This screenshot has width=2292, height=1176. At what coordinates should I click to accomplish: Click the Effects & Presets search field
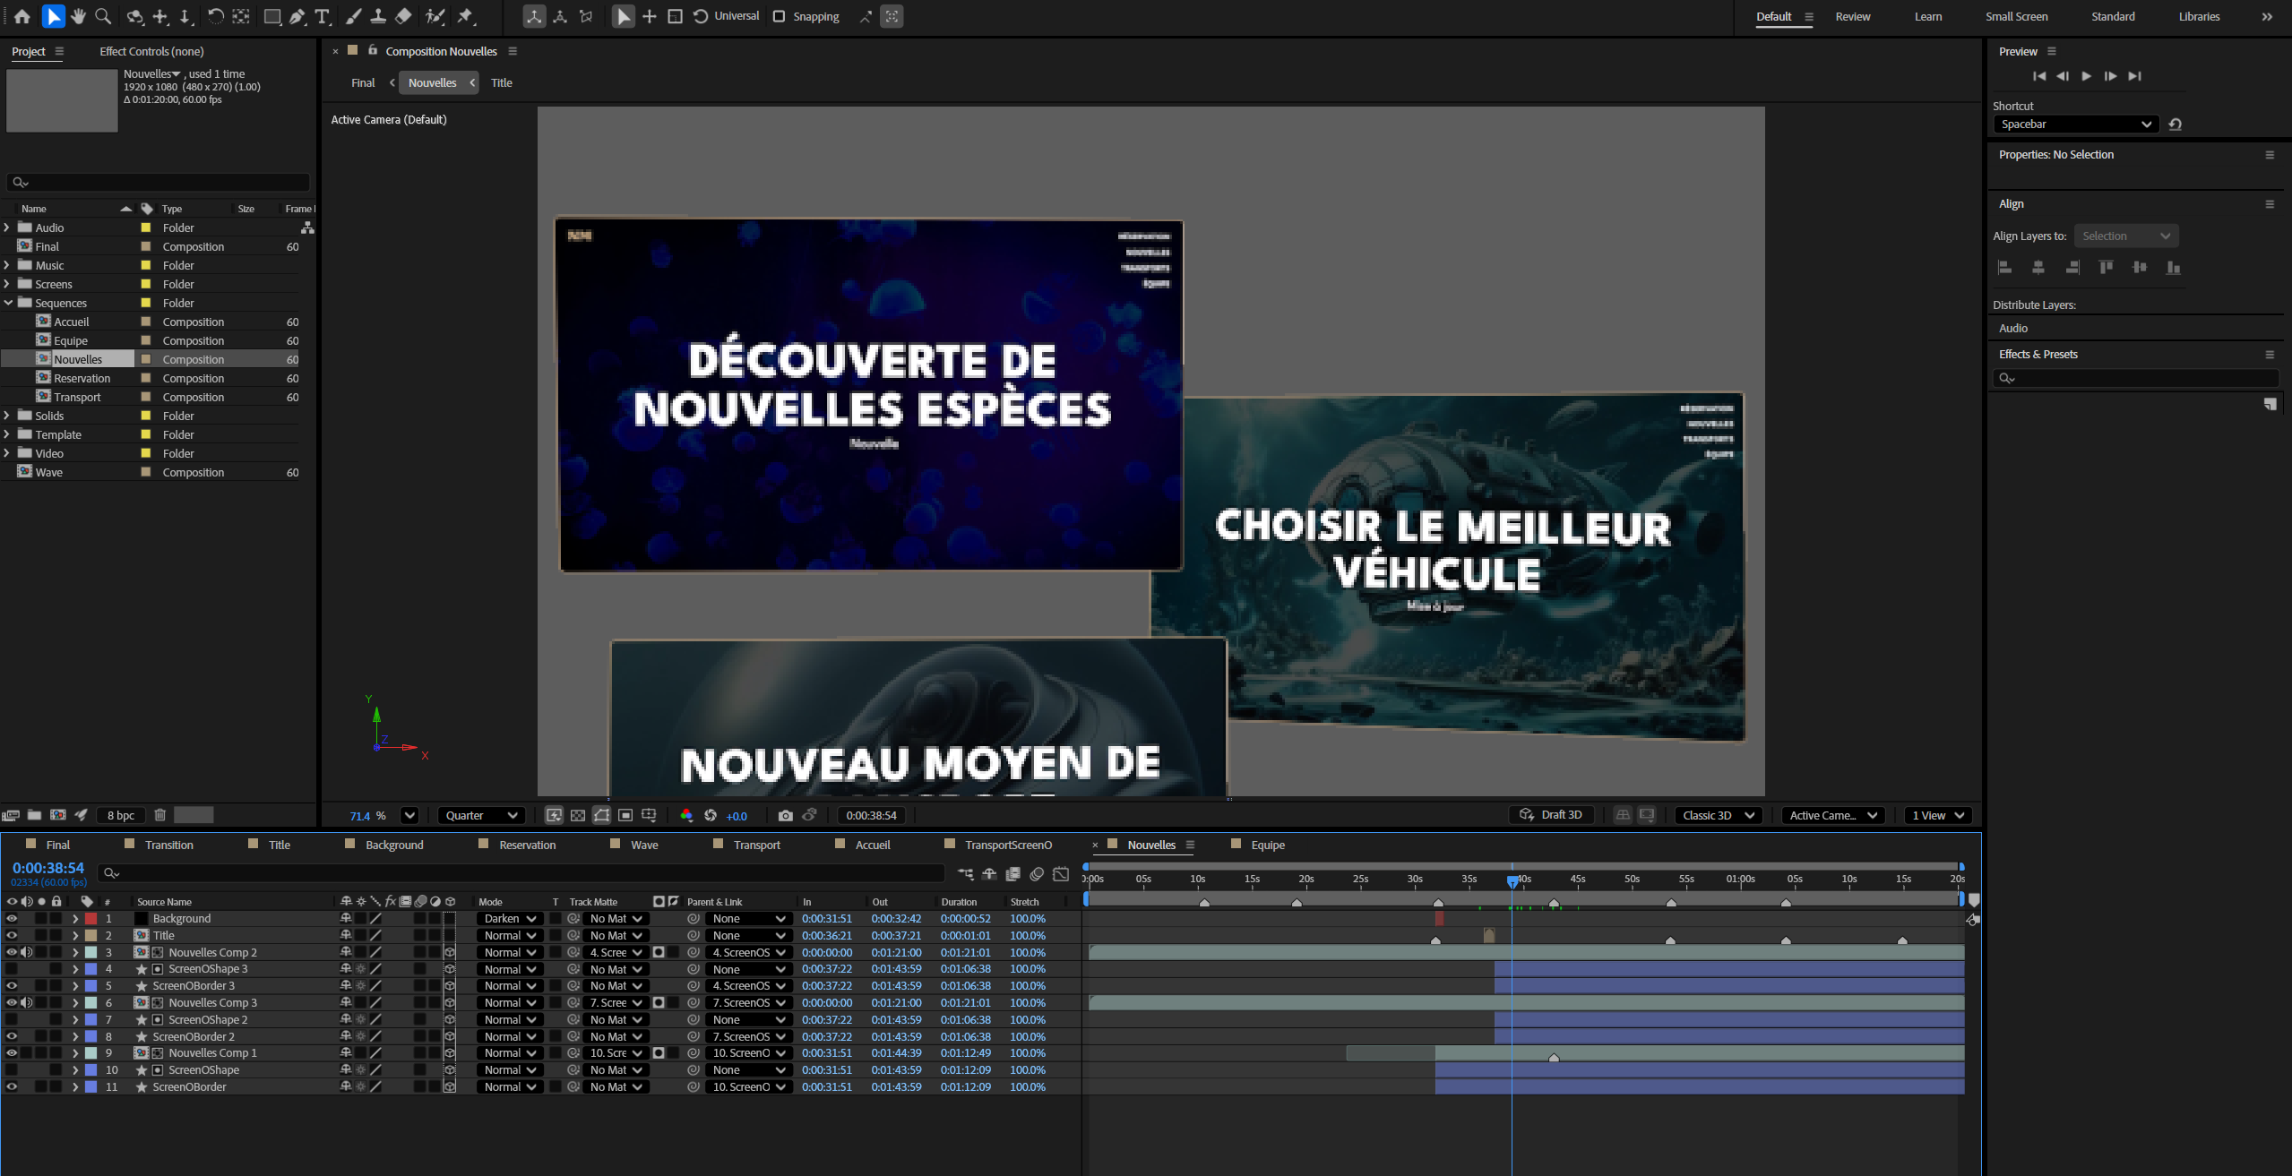pyautogui.click(x=2141, y=379)
